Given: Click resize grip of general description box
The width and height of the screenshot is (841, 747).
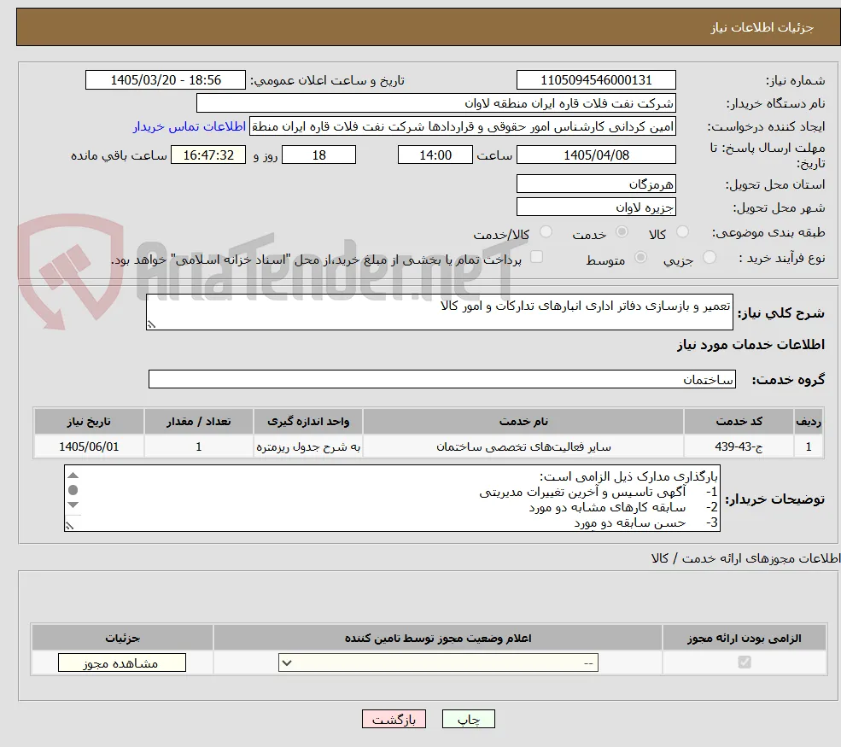Looking at the screenshot, I should [152, 324].
